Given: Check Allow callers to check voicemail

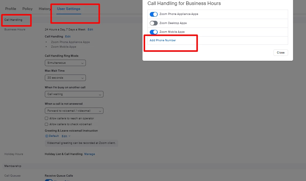Looking at the screenshot, I should point(46,124).
